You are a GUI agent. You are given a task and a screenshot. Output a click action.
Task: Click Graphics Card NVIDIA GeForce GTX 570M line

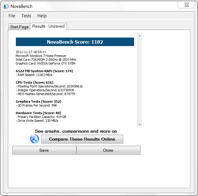click(45, 63)
